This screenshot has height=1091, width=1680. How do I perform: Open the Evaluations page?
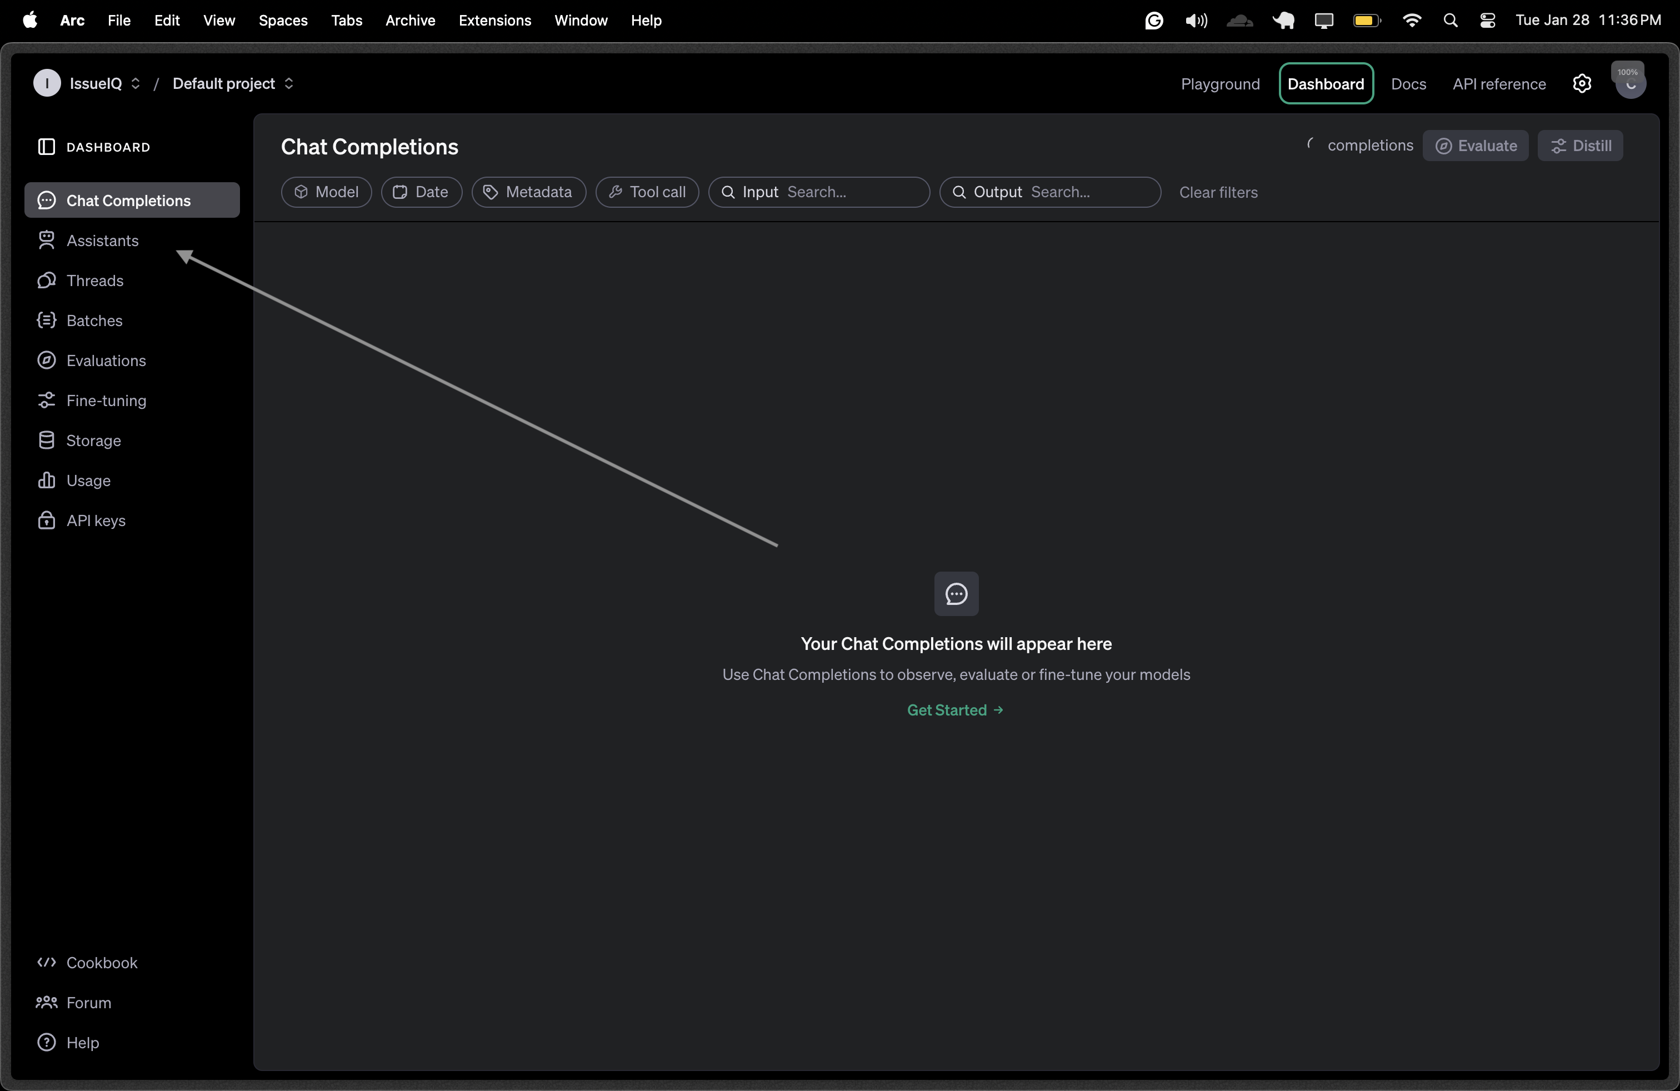point(105,361)
